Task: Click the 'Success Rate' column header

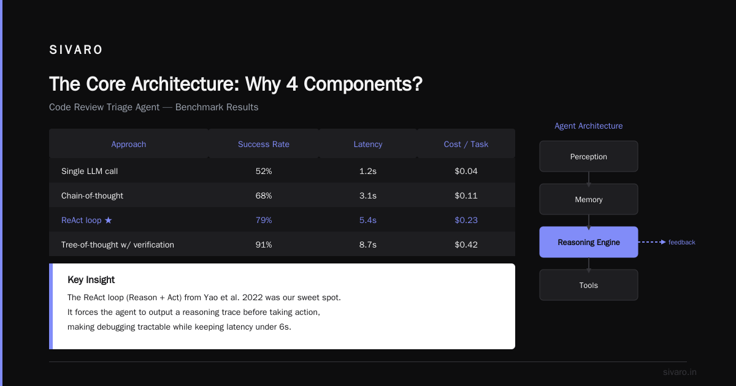Action: click(264, 144)
